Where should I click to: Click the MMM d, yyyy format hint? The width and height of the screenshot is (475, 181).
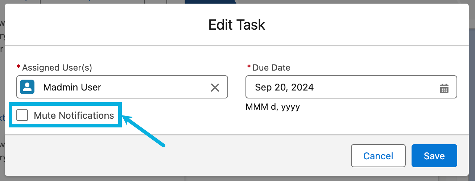pos(273,107)
